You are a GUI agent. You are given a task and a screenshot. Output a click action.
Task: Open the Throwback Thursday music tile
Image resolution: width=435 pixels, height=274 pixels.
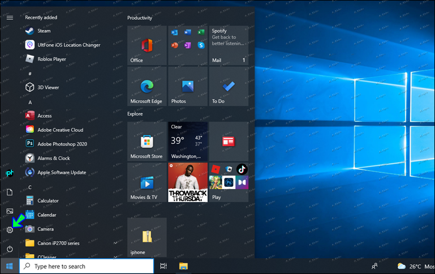tap(187, 182)
